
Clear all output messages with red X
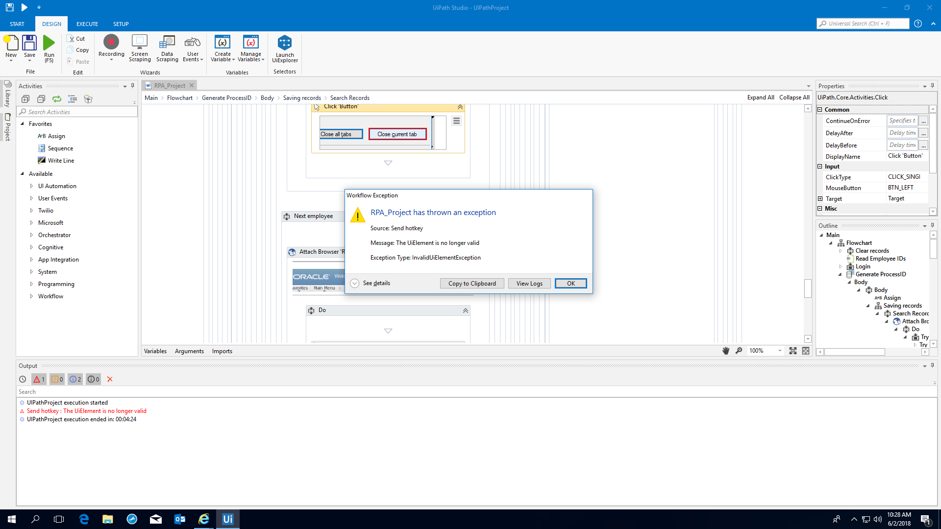(x=110, y=379)
